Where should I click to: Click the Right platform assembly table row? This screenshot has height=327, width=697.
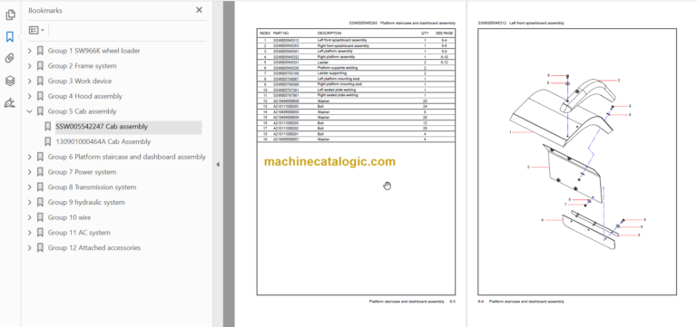(356, 57)
